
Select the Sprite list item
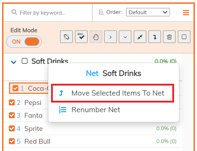93,128
